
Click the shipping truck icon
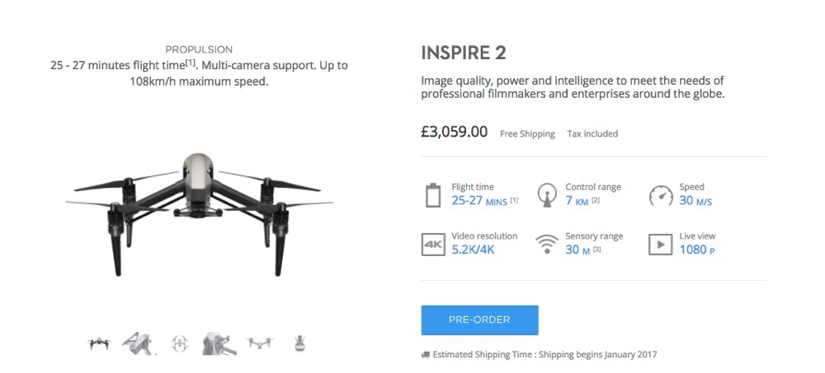pos(425,355)
